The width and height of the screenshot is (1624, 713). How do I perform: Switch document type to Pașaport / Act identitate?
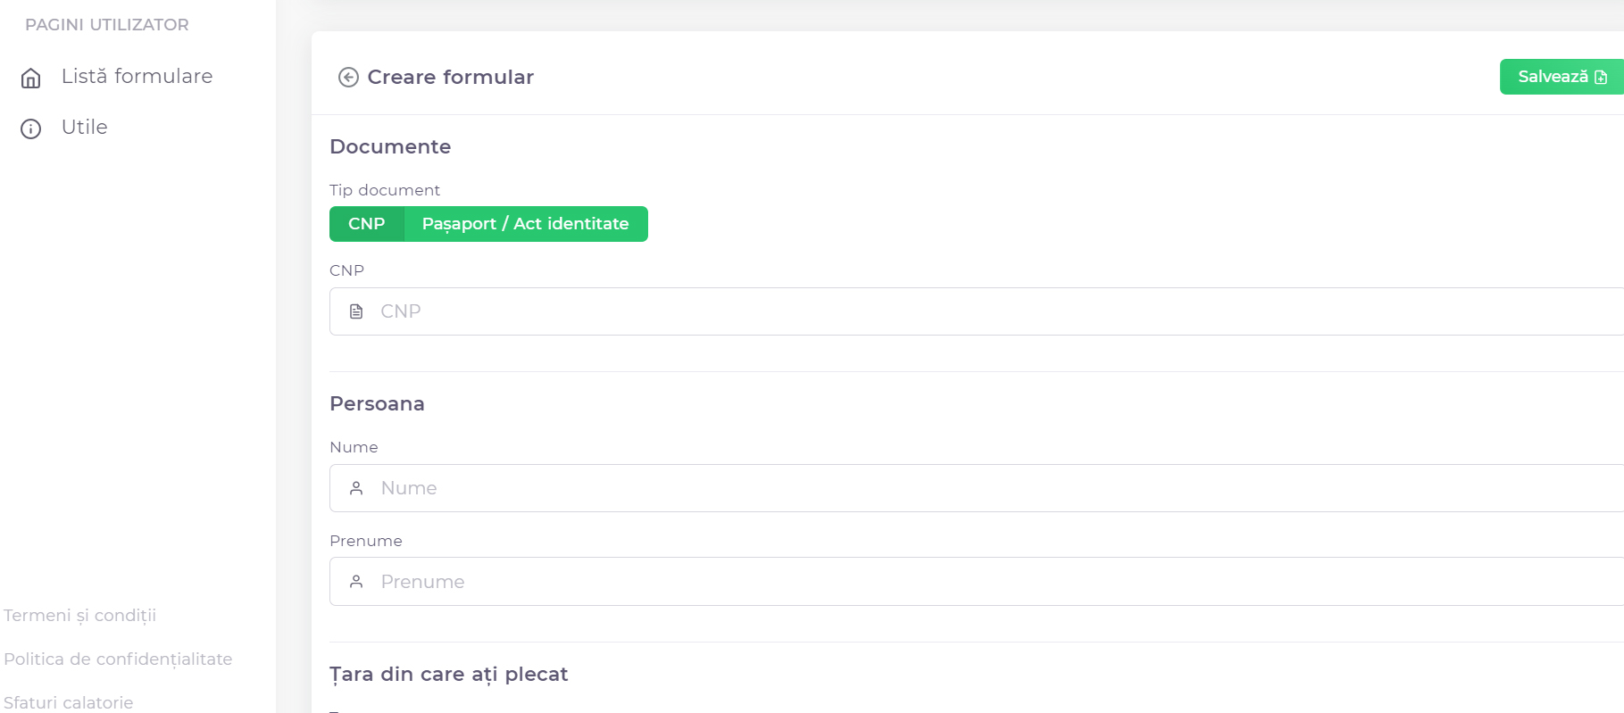pos(525,224)
